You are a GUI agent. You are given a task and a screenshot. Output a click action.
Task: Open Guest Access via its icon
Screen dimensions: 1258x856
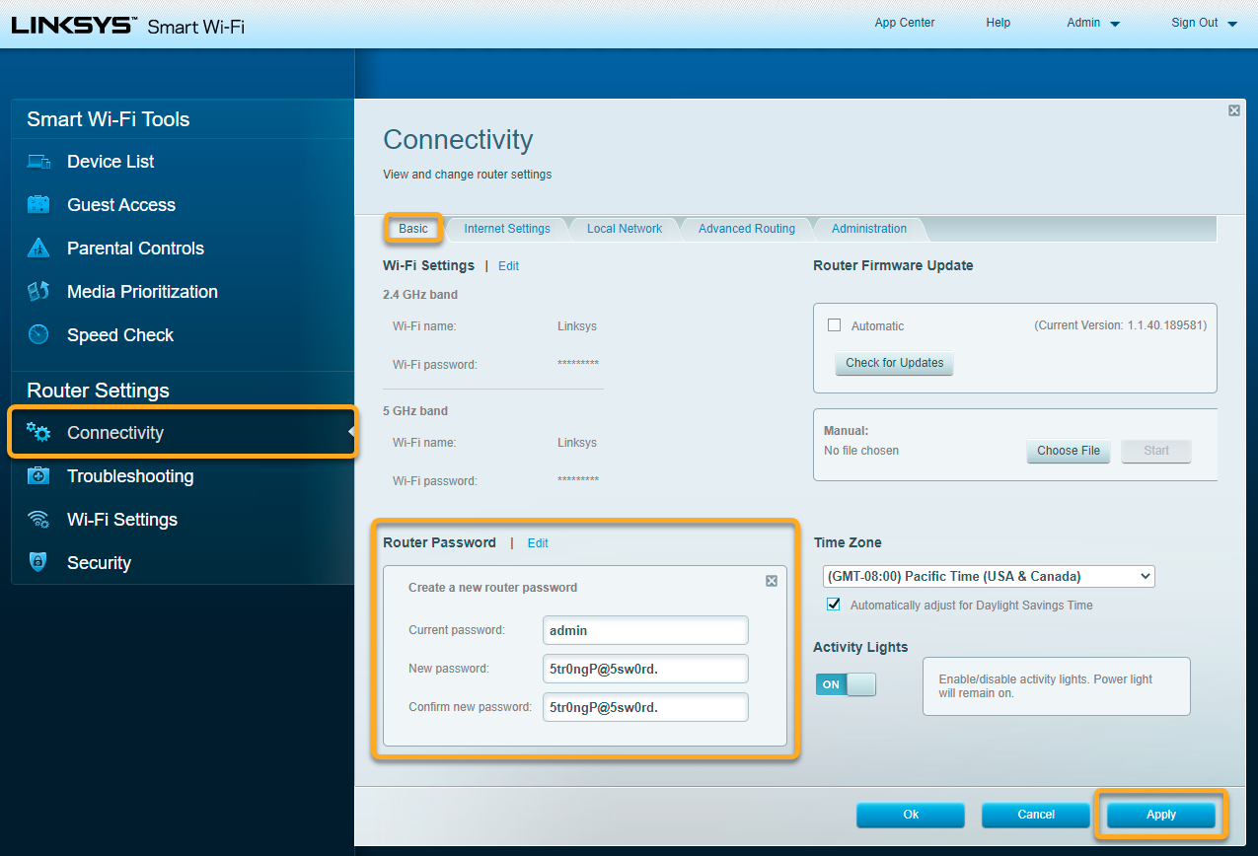tap(38, 205)
